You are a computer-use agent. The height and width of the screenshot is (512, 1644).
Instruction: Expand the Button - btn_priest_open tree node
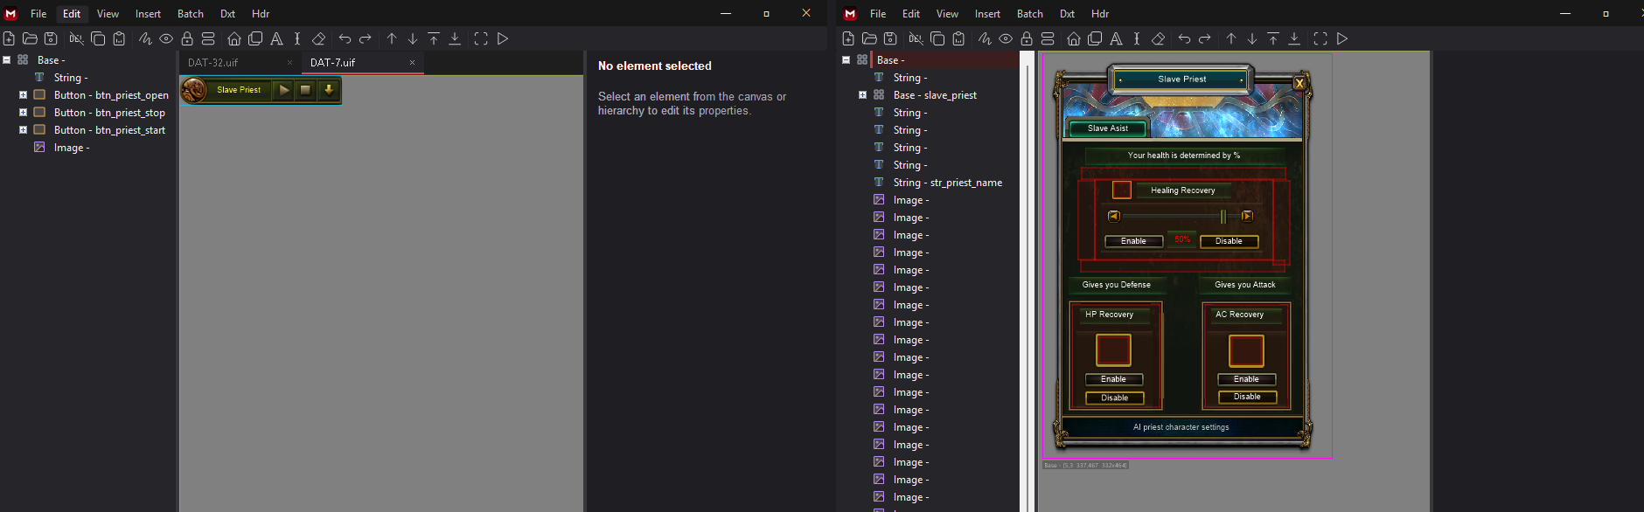click(x=23, y=95)
